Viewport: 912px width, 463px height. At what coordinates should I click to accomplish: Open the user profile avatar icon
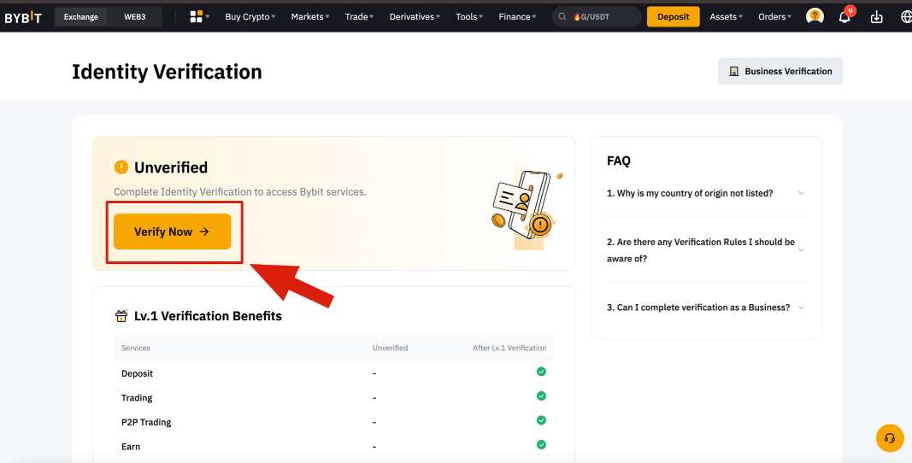pos(815,17)
